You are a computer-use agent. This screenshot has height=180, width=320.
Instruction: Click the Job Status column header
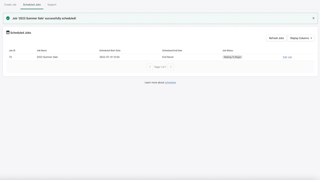[228, 50]
